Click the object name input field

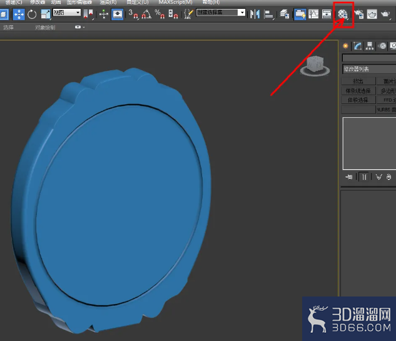coord(369,58)
